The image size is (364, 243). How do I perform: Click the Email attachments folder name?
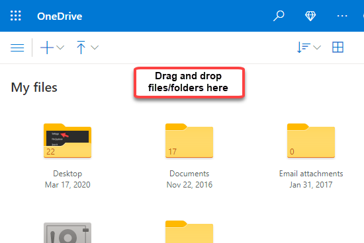click(x=311, y=174)
